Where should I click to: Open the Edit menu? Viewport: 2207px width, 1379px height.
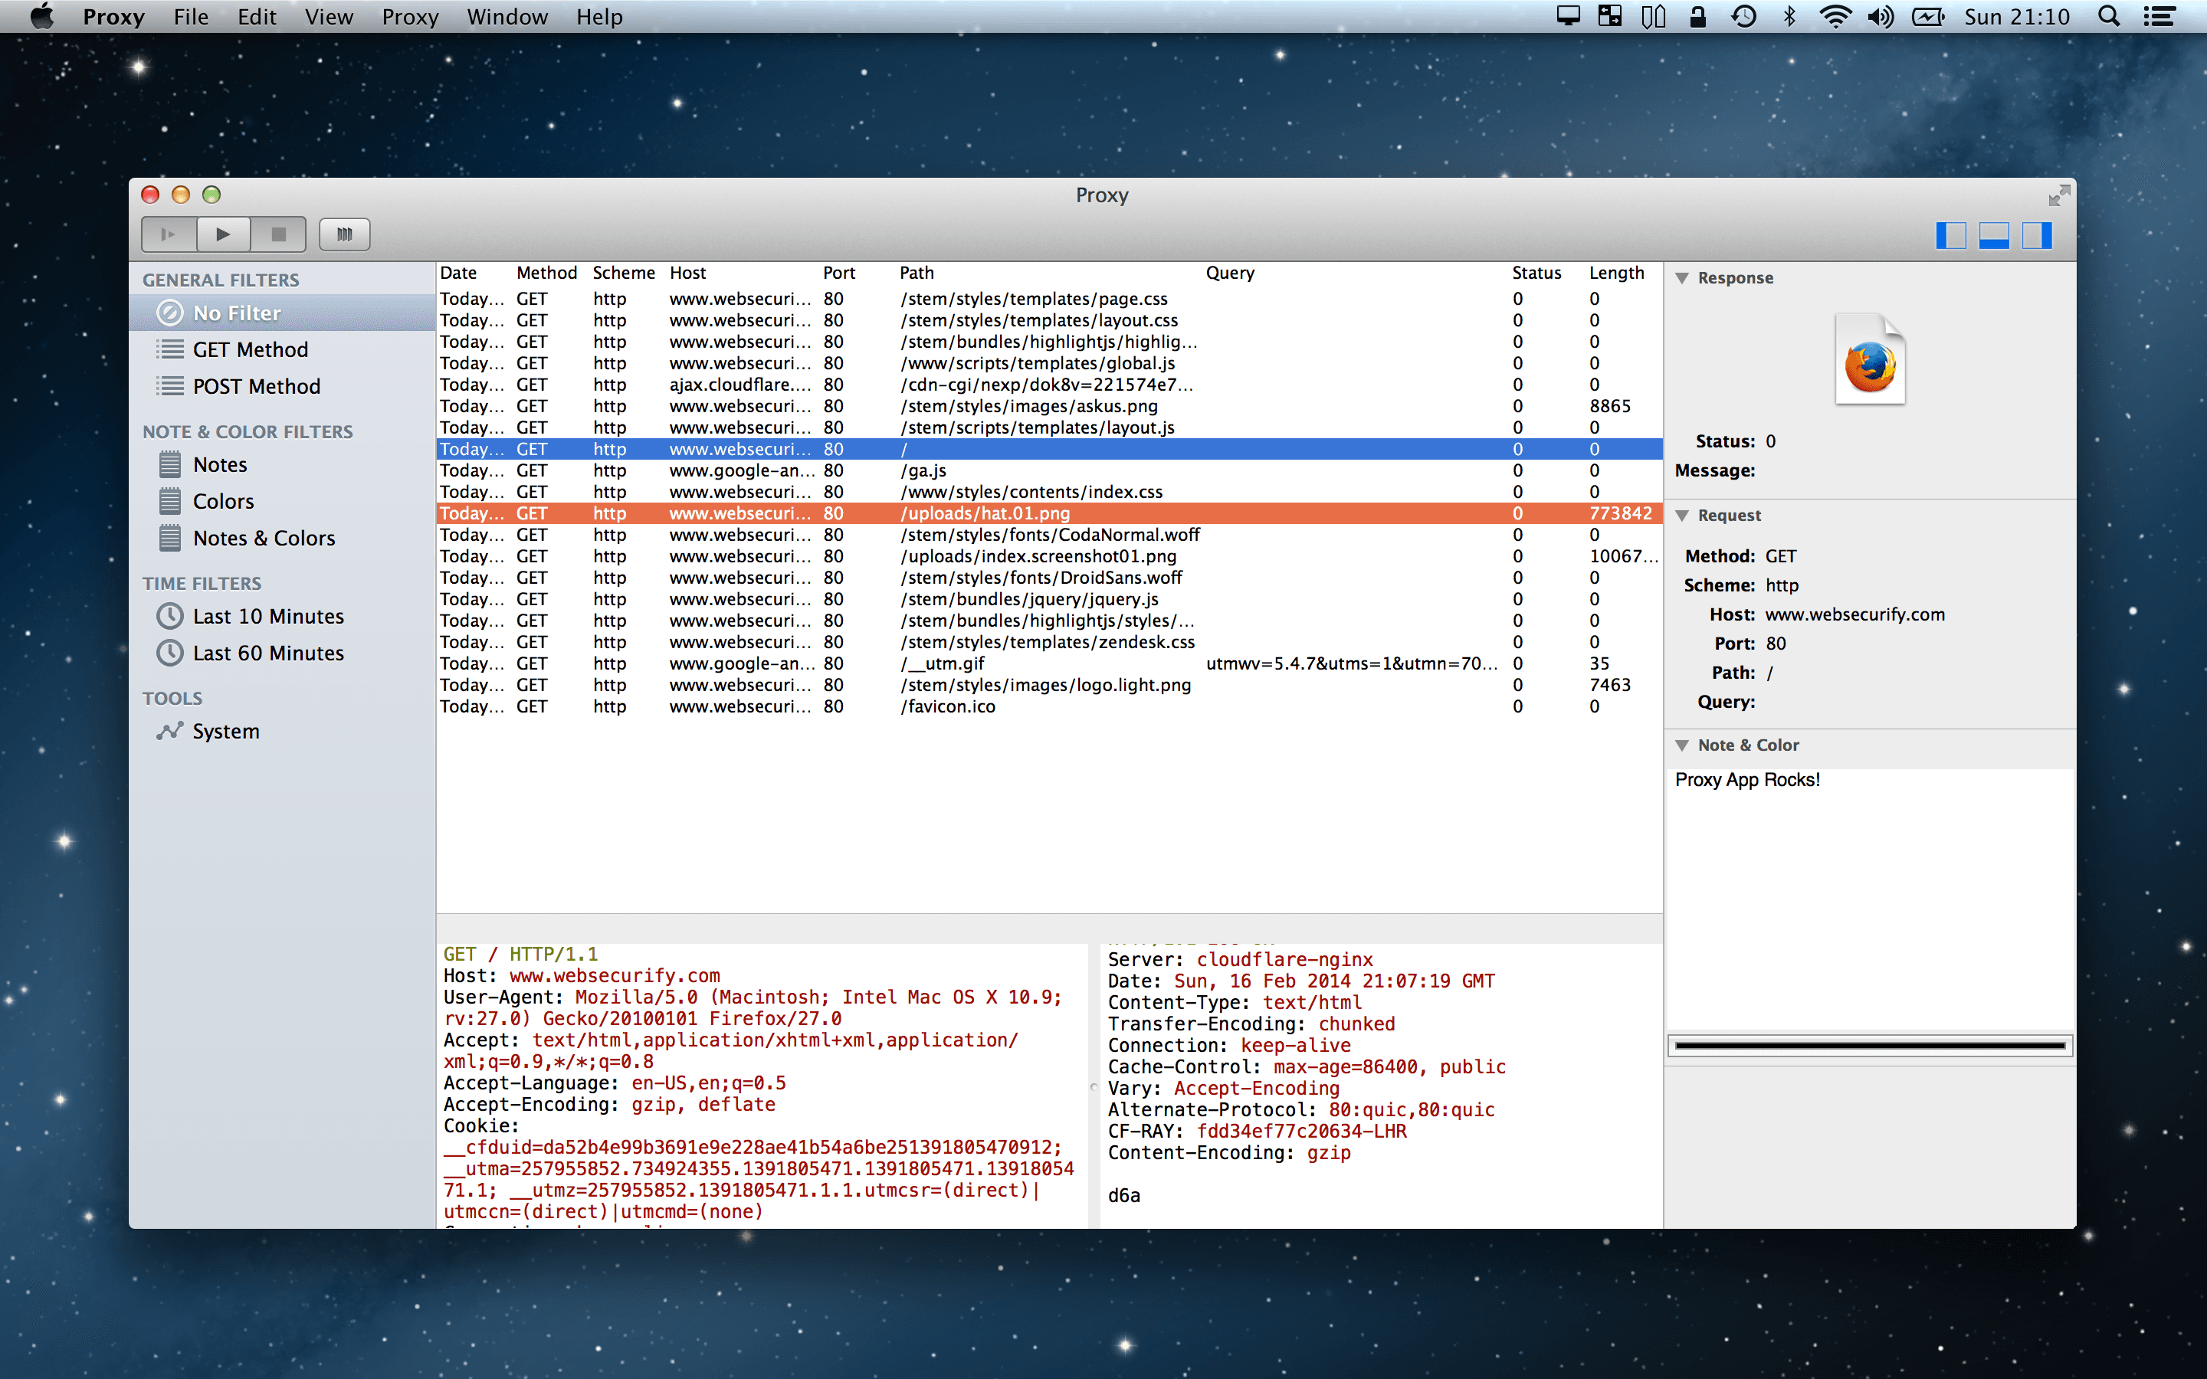[x=256, y=16]
